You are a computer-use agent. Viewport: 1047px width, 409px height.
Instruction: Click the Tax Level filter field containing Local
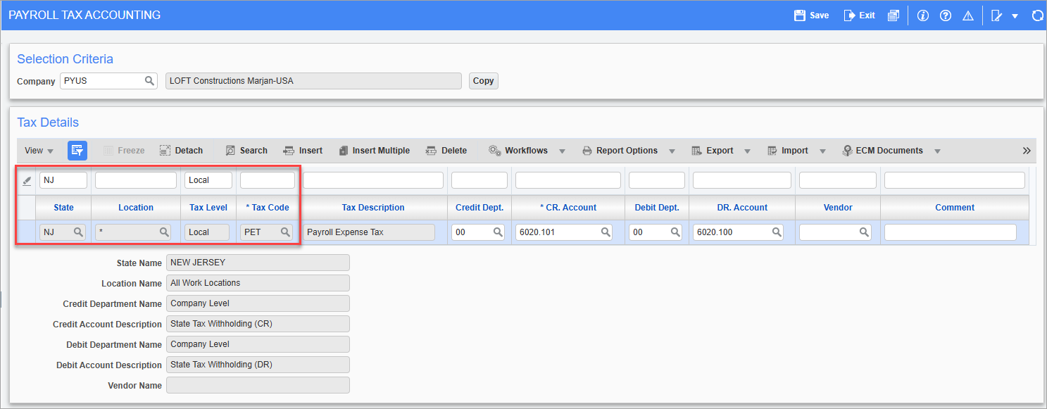tap(208, 180)
